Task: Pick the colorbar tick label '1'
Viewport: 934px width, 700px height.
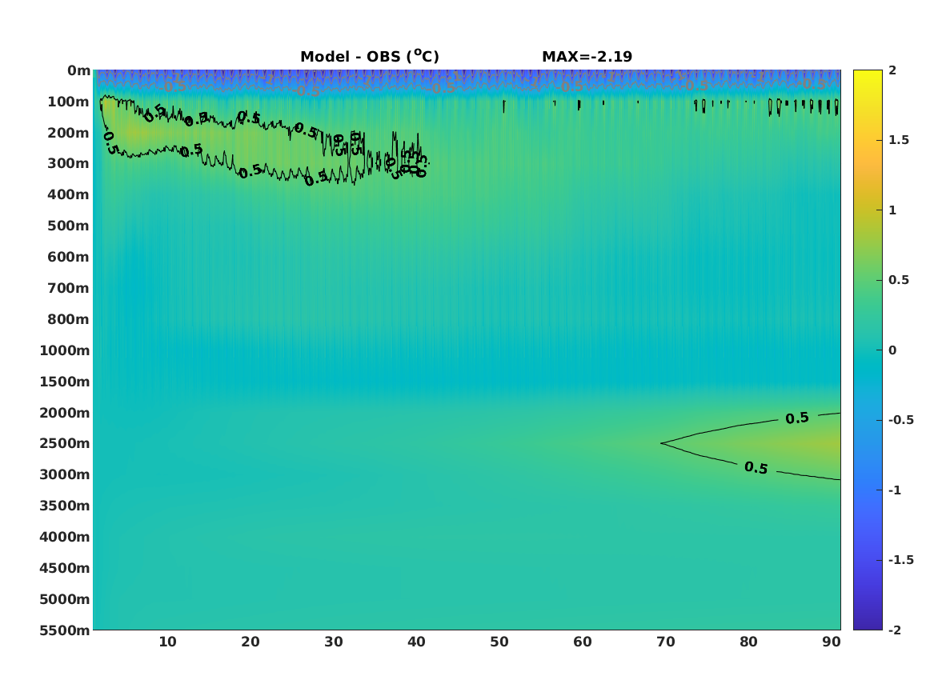Action: (x=892, y=210)
